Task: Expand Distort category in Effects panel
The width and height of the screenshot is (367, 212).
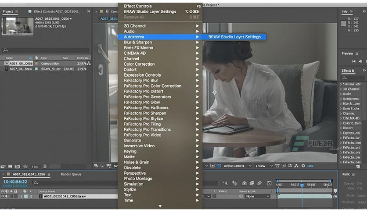Action: coord(341,128)
